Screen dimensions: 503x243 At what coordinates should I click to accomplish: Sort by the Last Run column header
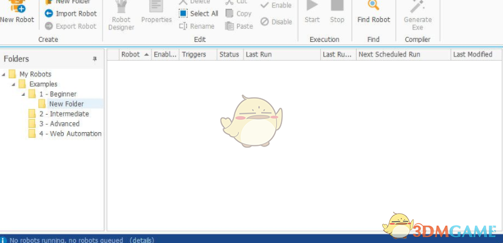coord(282,54)
